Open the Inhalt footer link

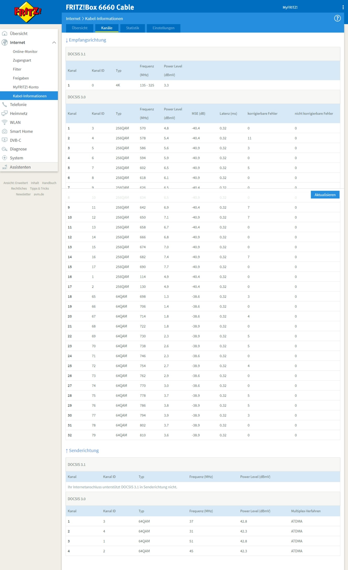[x=35, y=183]
